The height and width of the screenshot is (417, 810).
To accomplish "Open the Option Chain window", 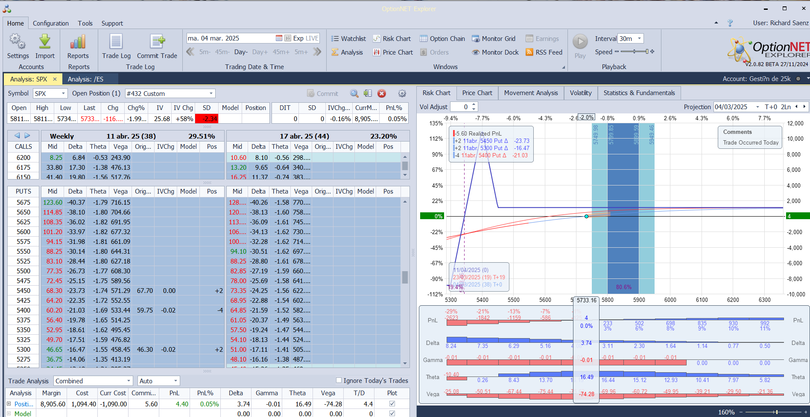I will 442,38.
